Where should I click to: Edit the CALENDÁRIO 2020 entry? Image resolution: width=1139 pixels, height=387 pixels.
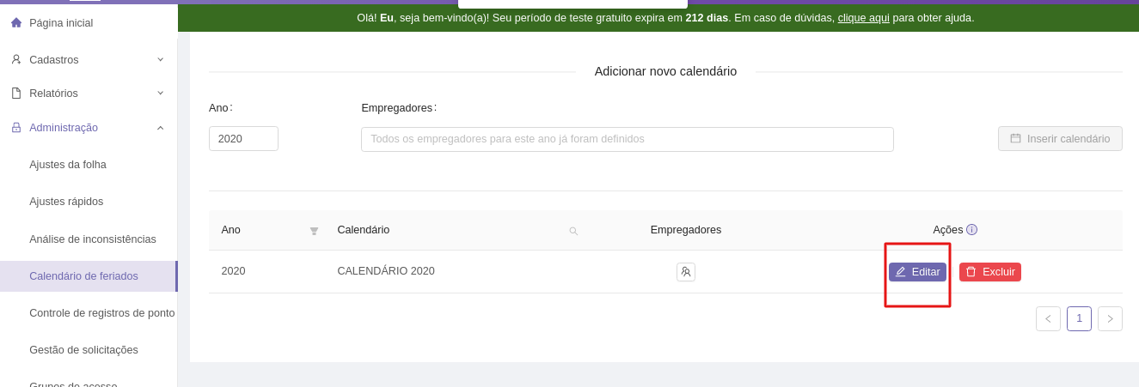pos(917,272)
